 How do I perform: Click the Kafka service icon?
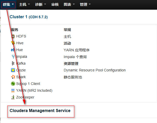[13, 63]
